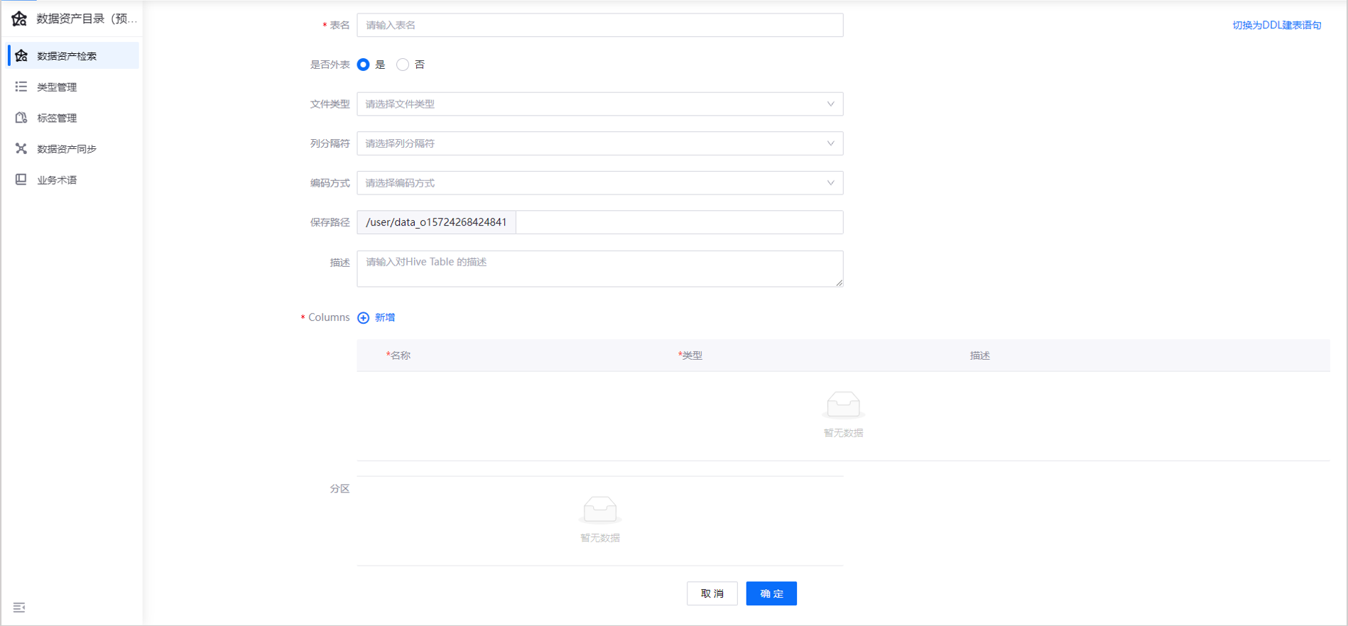
Task: Click the plus icon next to 新增
Action: [363, 317]
